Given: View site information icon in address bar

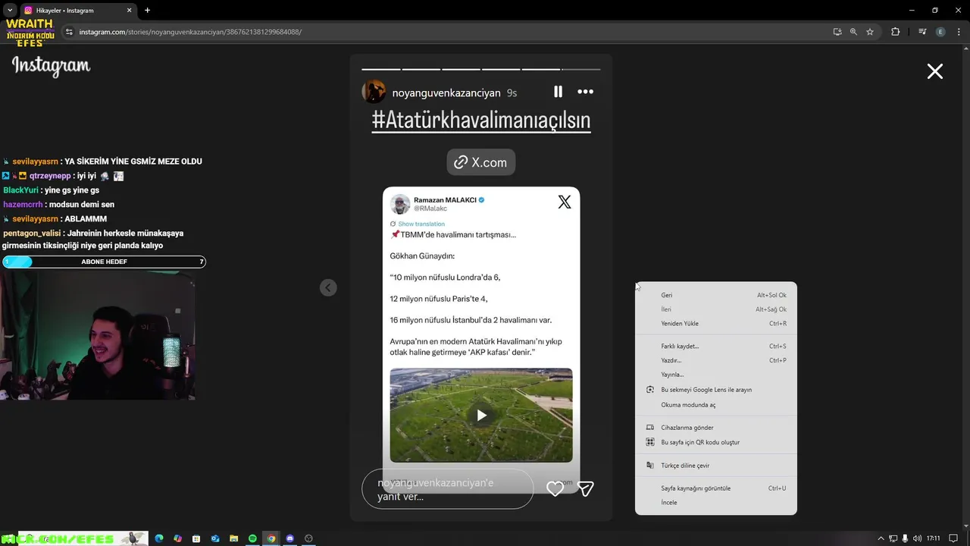Looking at the screenshot, I should [x=69, y=32].
